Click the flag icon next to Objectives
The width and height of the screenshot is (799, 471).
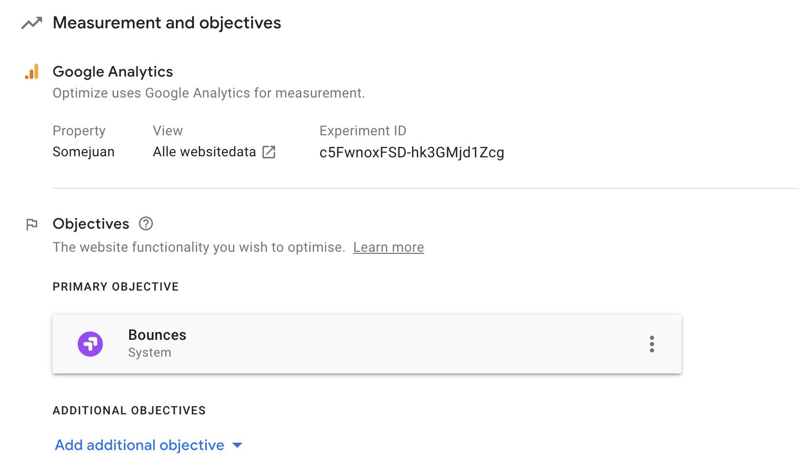(31, 224)
